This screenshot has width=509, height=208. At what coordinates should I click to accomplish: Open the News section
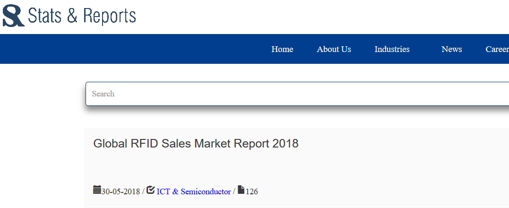point(451,49)
